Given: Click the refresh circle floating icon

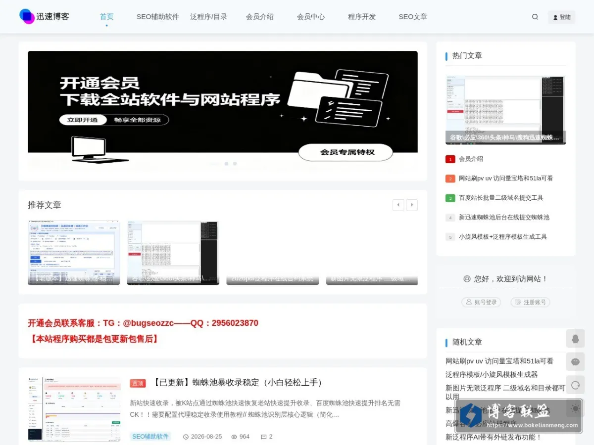Looking at the screenshot, I should tap(575, 385).
